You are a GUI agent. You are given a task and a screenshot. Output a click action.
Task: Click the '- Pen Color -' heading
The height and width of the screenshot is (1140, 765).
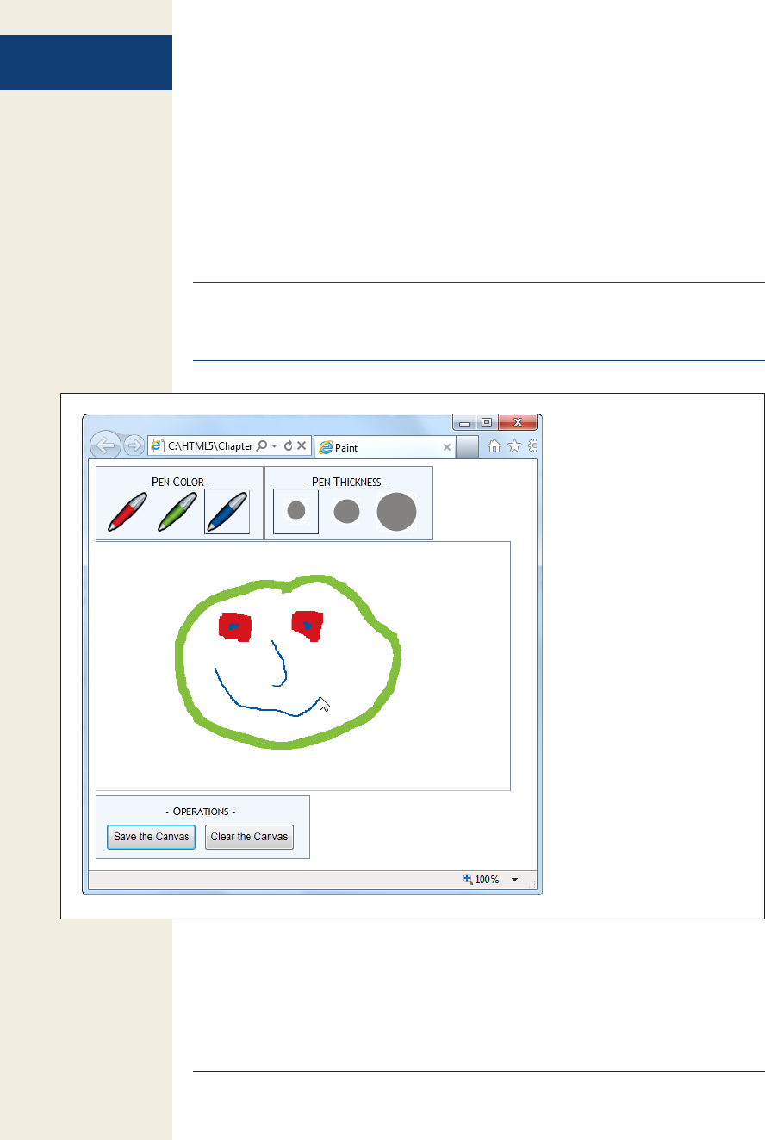point(177,482)
